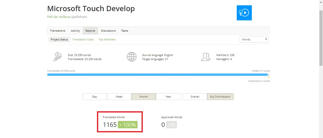Show My Contribution statistics

point(220,97)
